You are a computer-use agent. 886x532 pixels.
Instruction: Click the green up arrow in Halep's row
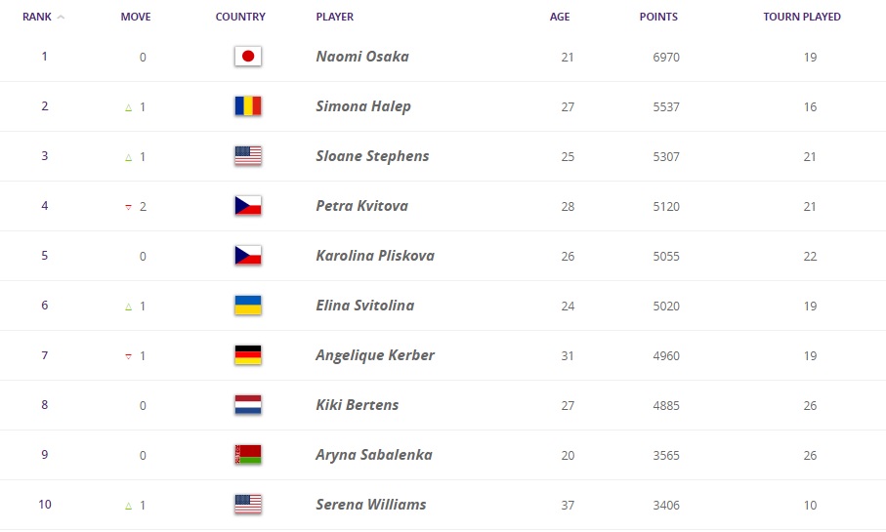click(x=128, y=107)
